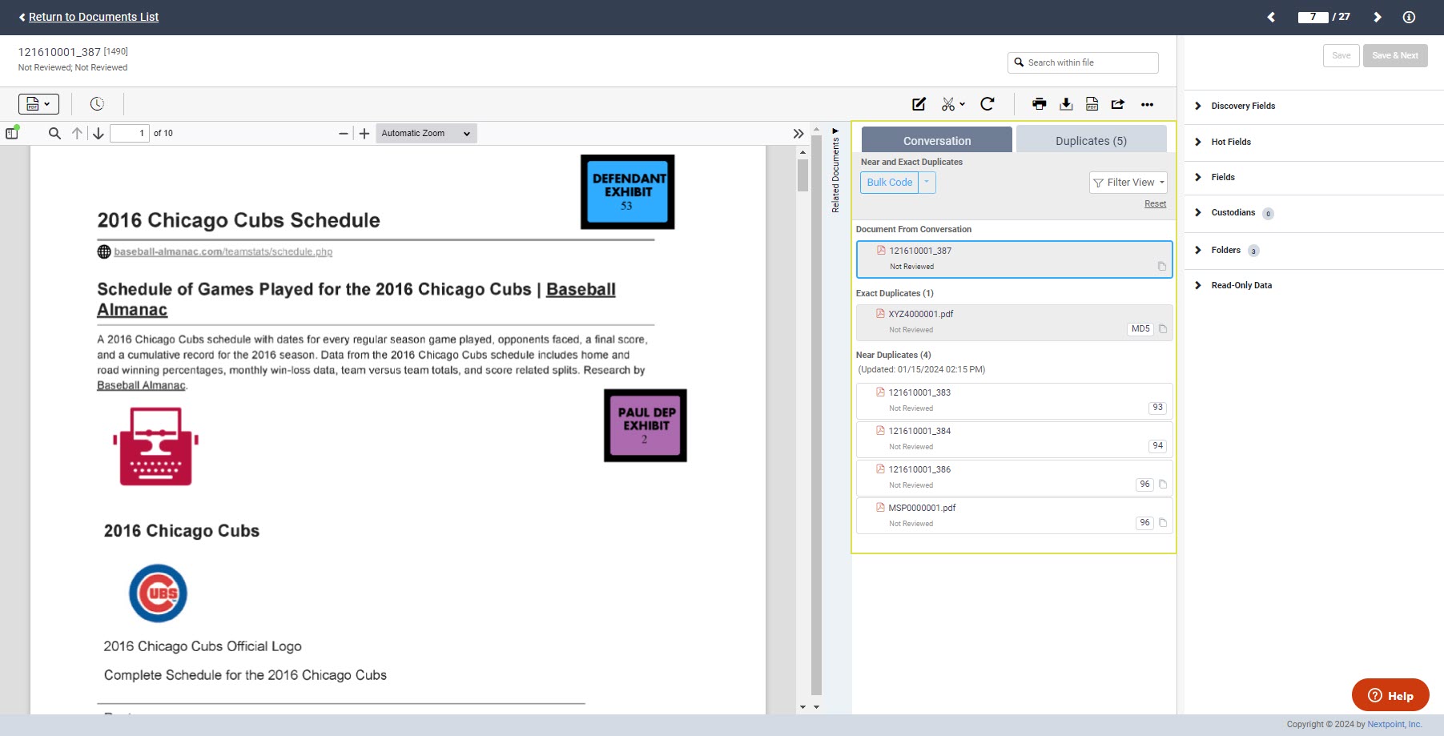The image size is (1444, 736).
Task: Click the edit document pencil icon
Action: coord(919,104)
